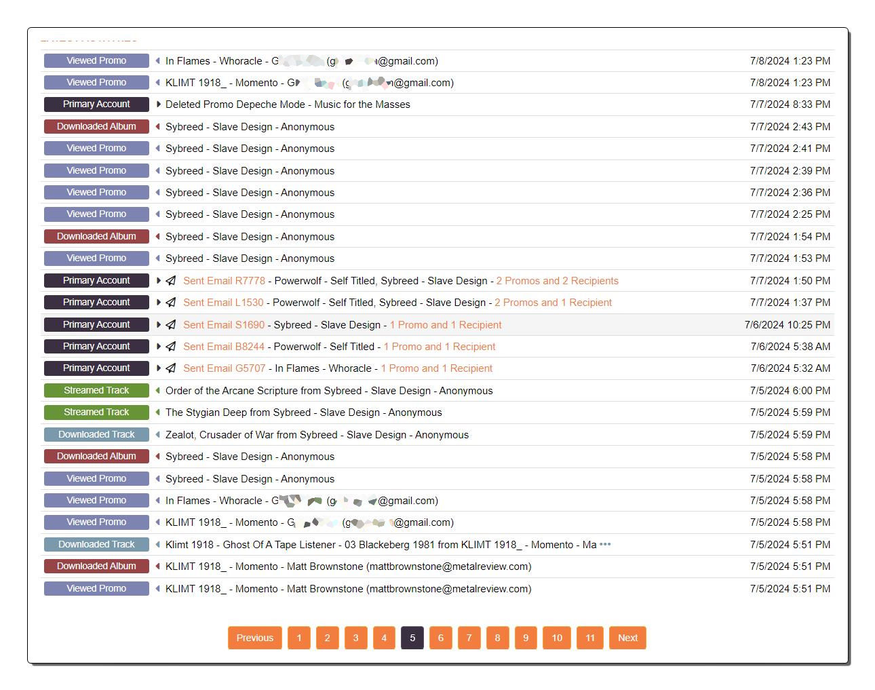
Task: Click paper plane icon beside Sent Email G5707
Action: (x=171, y=368)
